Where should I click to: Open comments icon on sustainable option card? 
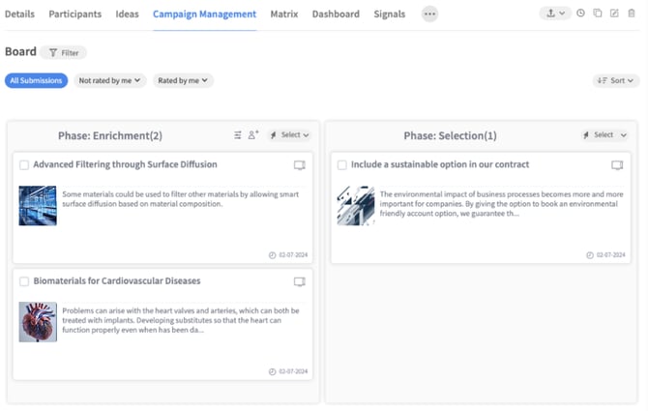[617, 165]
